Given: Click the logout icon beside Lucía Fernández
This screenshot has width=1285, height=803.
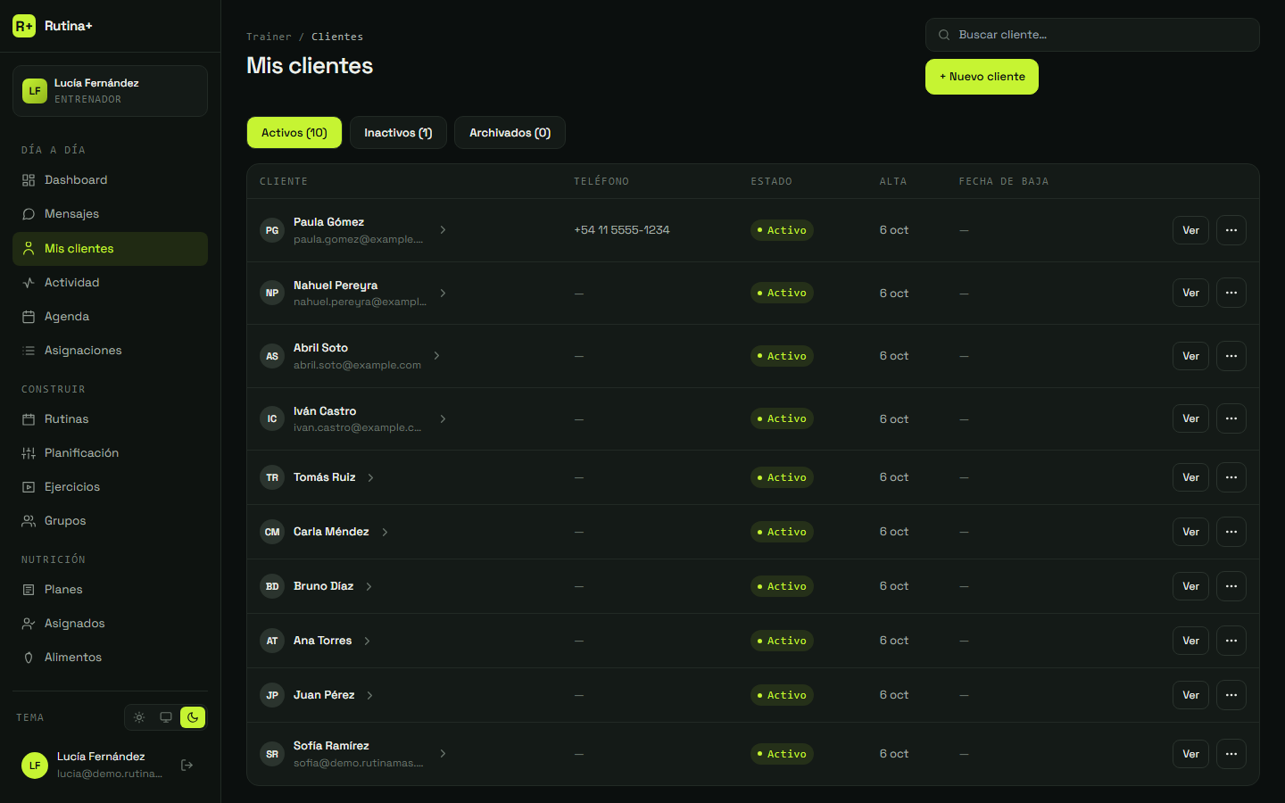Looking at the screenshot, I should [187, 765].
